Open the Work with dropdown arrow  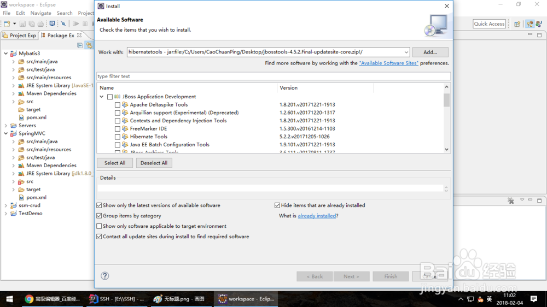pos(406,52)
